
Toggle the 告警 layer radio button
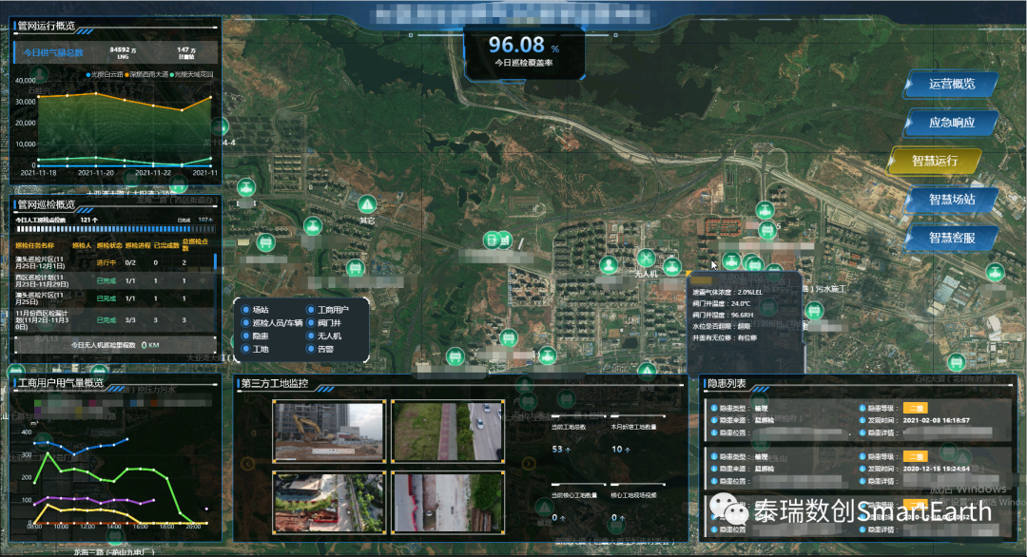(x=310, y=349)
